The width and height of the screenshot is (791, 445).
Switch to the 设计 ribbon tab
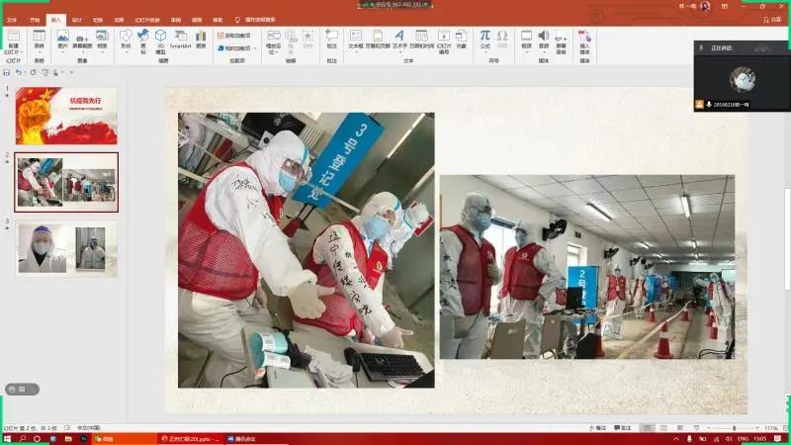(77, 19)
